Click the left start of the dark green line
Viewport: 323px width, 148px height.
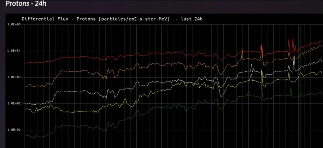point(25,136)
